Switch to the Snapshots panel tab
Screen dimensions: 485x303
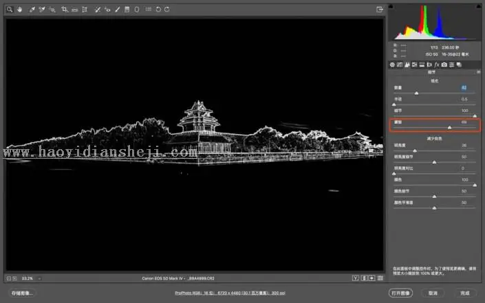point(459,65)
